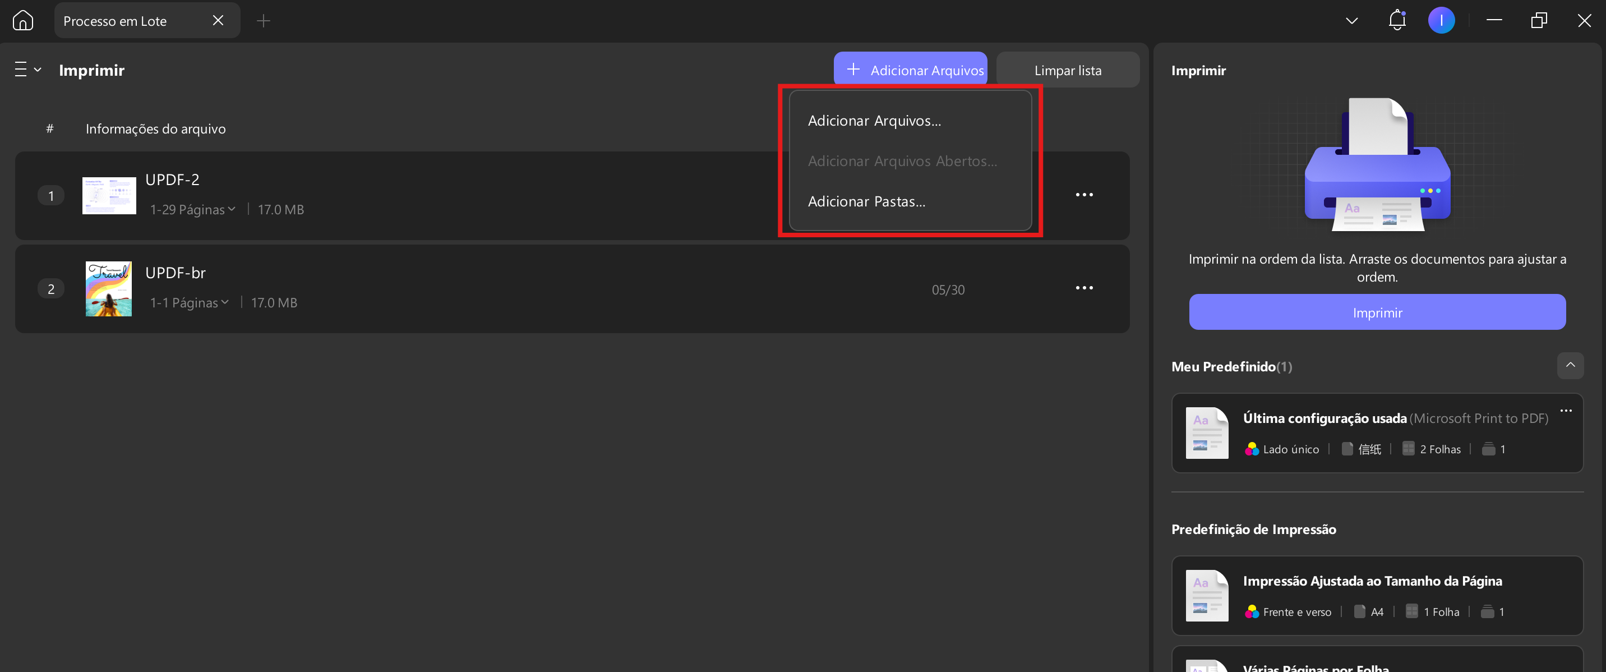Click the 17.0 MB size of UPDF-2
1606x672 pixels.
(x=280, y=210)
